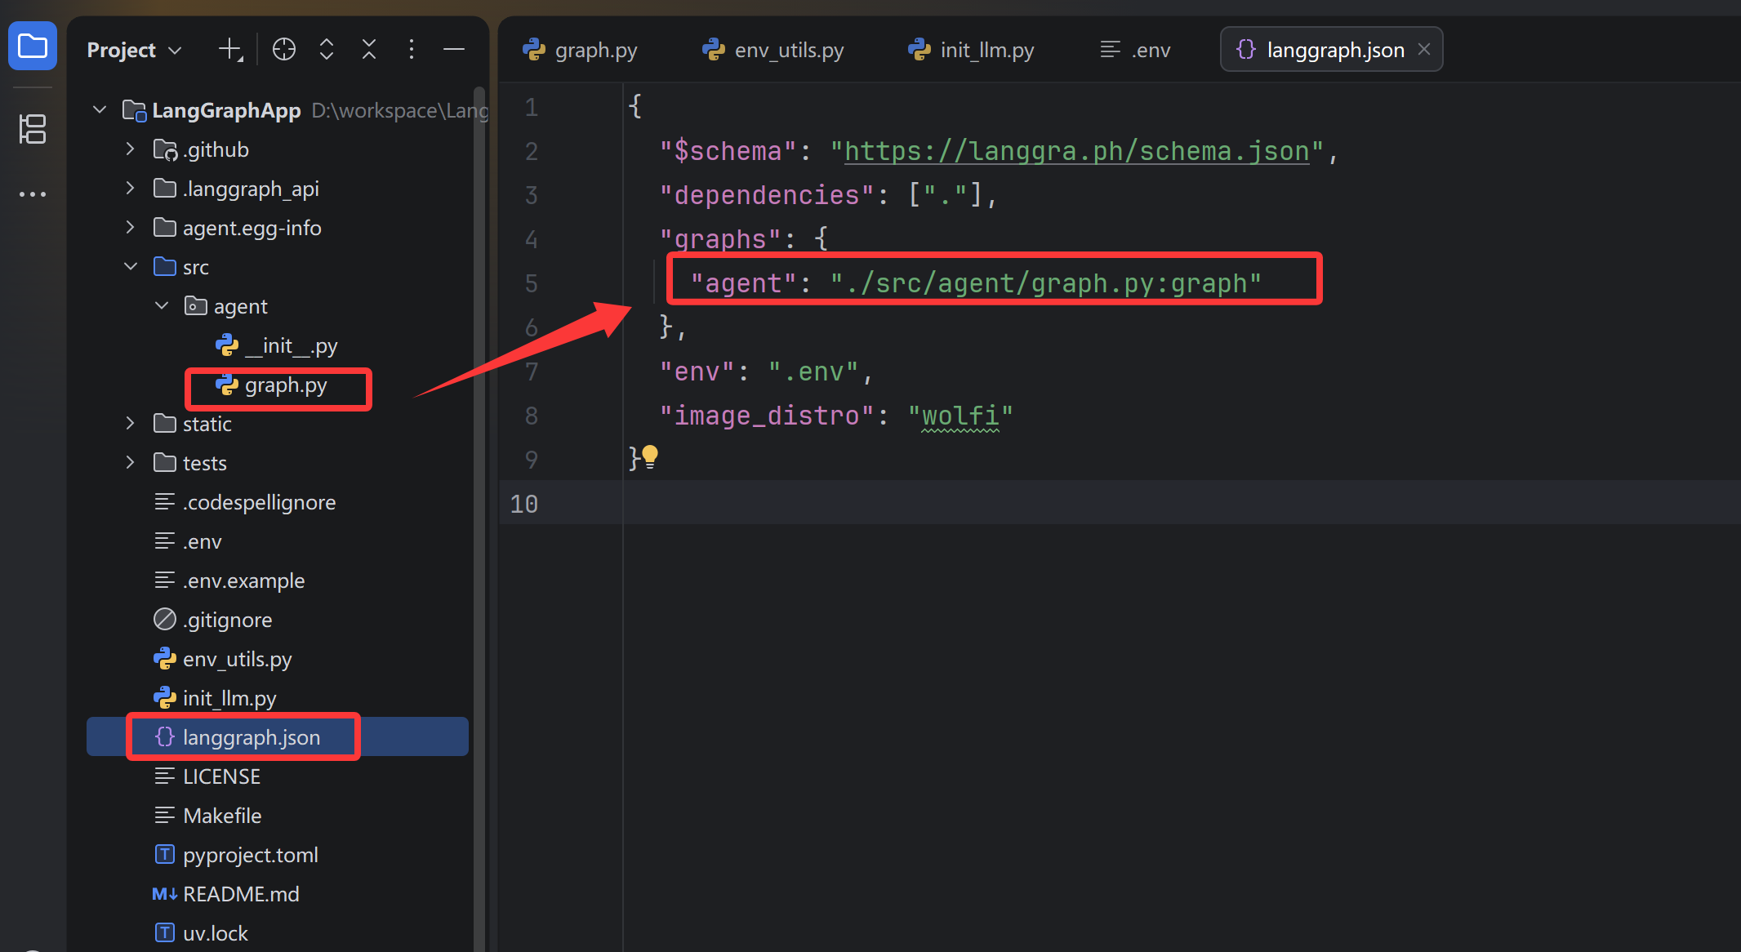Expand the .langgraph_api folder
This screenshot has width=1741, height=952.
[x=130, y=188]
